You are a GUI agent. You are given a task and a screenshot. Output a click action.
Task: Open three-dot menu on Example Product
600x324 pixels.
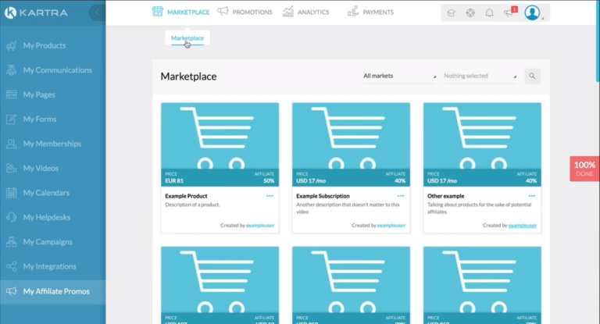(270, 195)
